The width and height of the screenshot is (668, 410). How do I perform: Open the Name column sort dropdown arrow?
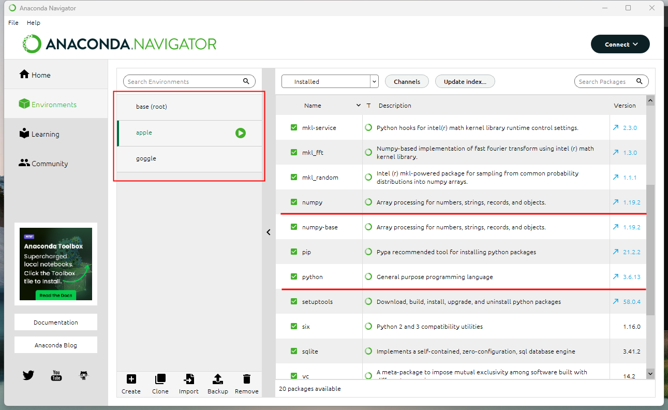(x=359, y=105)
